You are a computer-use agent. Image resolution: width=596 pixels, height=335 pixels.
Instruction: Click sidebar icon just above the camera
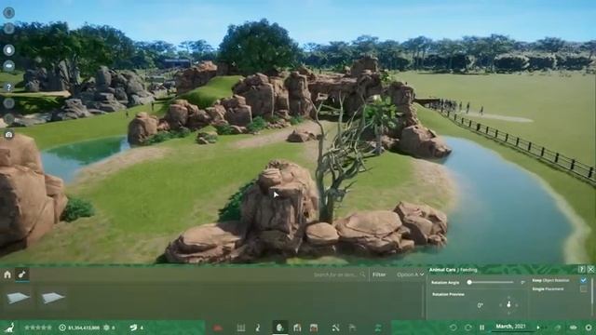pos(8,119)
